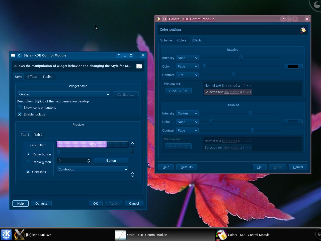Screen dimensions: 321x241
Task: Open the Inactive Color dropdown set to Fade
Action: pos(187,67)
